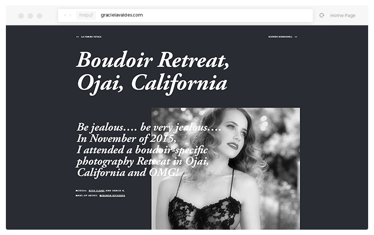Focus the gracielavaldes.com address field

[185, 15]
